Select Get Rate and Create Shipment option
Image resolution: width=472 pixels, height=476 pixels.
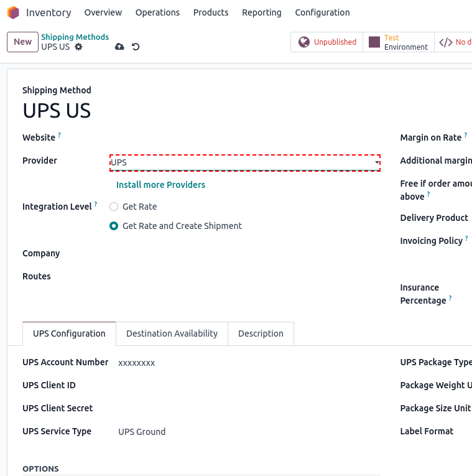tap(114, 226)
